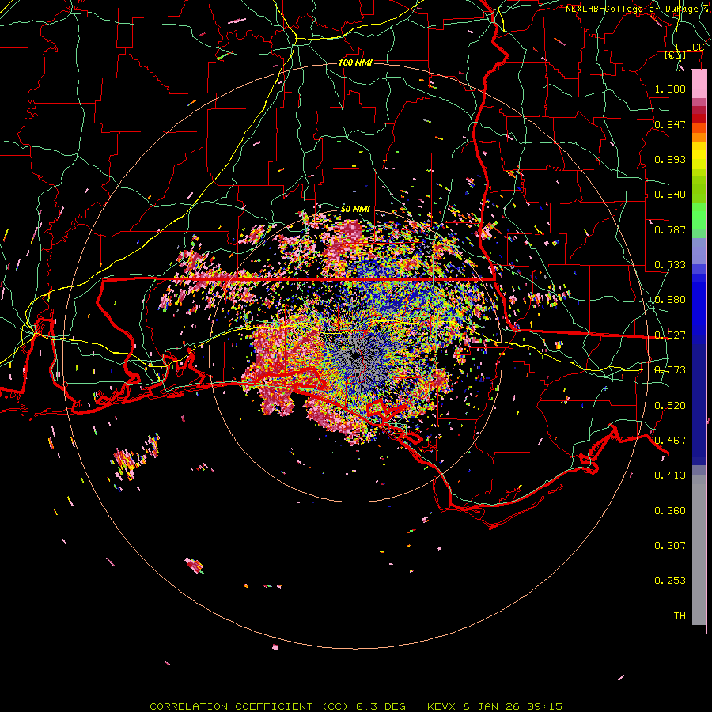712x712 pixels.
Task: Click the 8 JAN 26 09:15 timestamp
Action: [513, 706]
